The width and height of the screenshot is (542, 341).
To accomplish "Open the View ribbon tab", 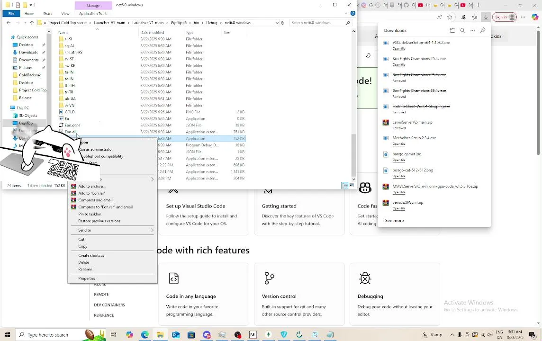I will point(65,13).
